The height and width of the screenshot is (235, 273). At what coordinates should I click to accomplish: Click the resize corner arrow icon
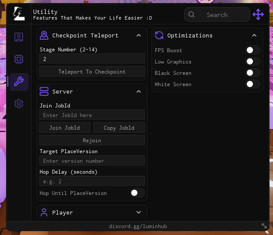coord(264,226)
